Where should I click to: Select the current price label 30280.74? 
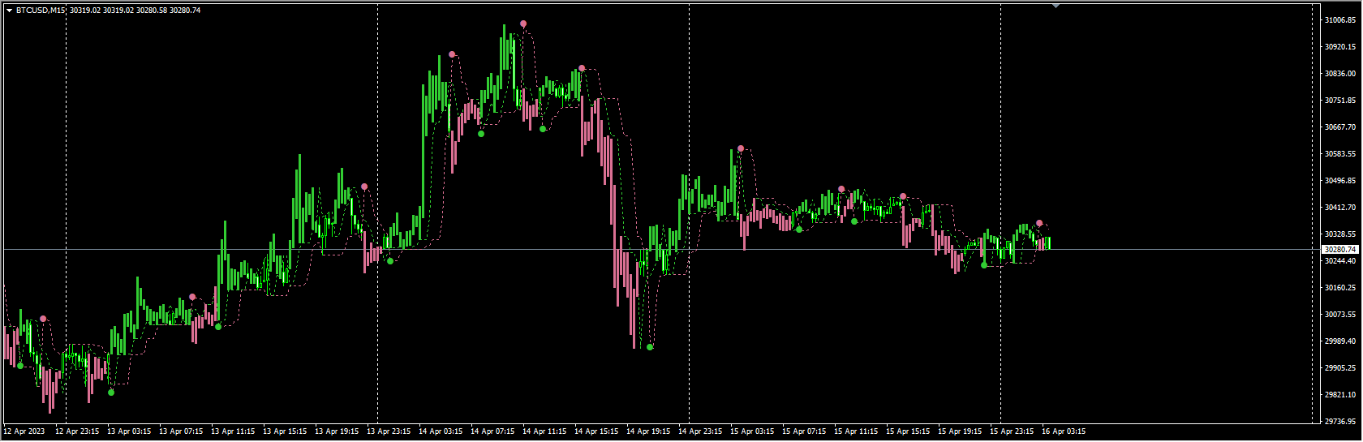point(1339,250)
